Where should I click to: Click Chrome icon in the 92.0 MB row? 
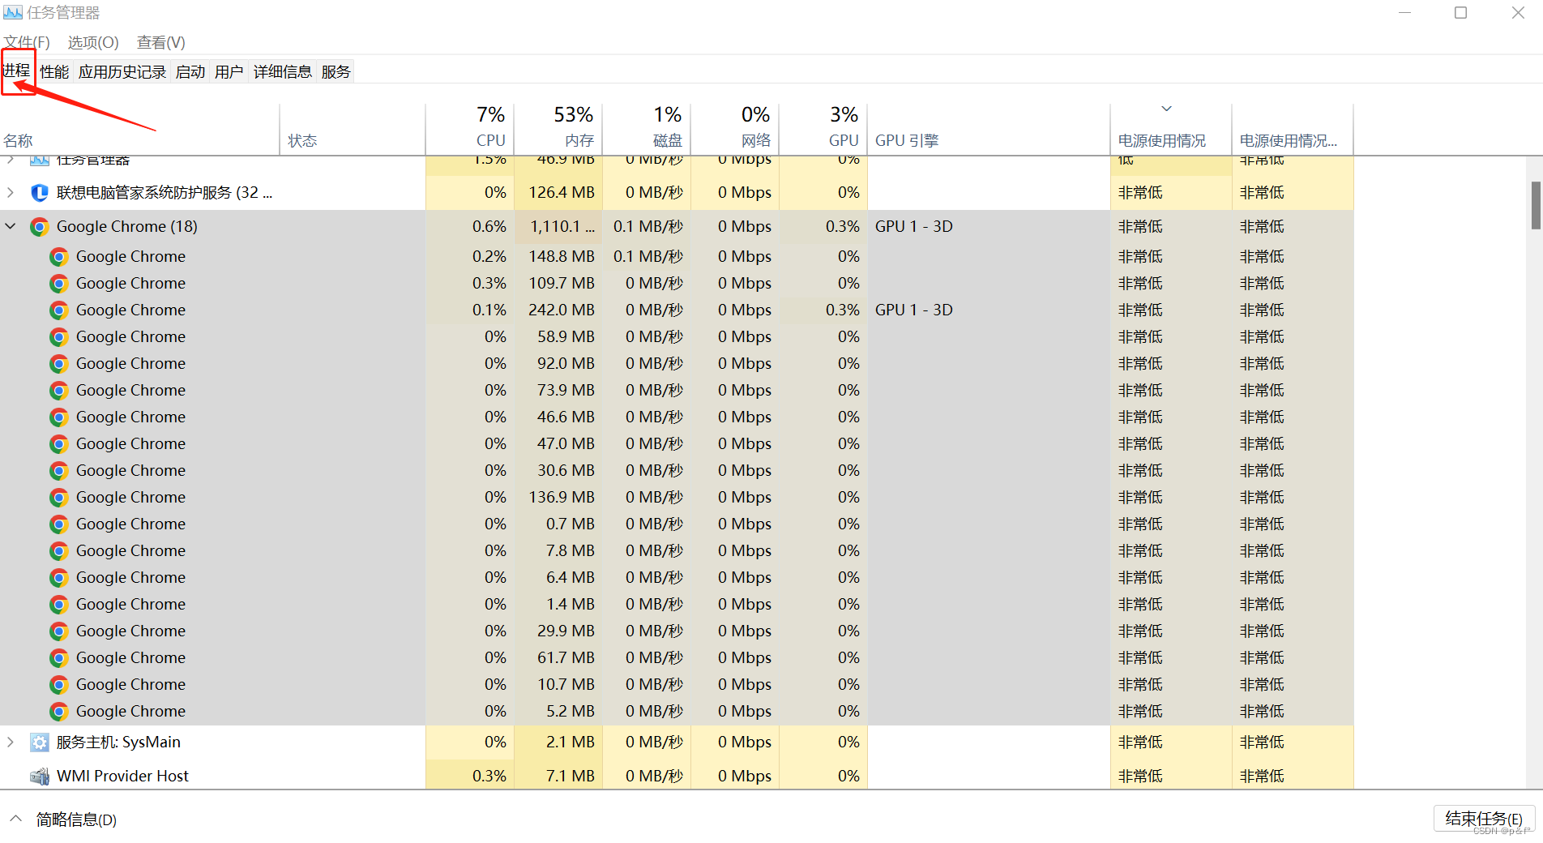click(58, 364)
